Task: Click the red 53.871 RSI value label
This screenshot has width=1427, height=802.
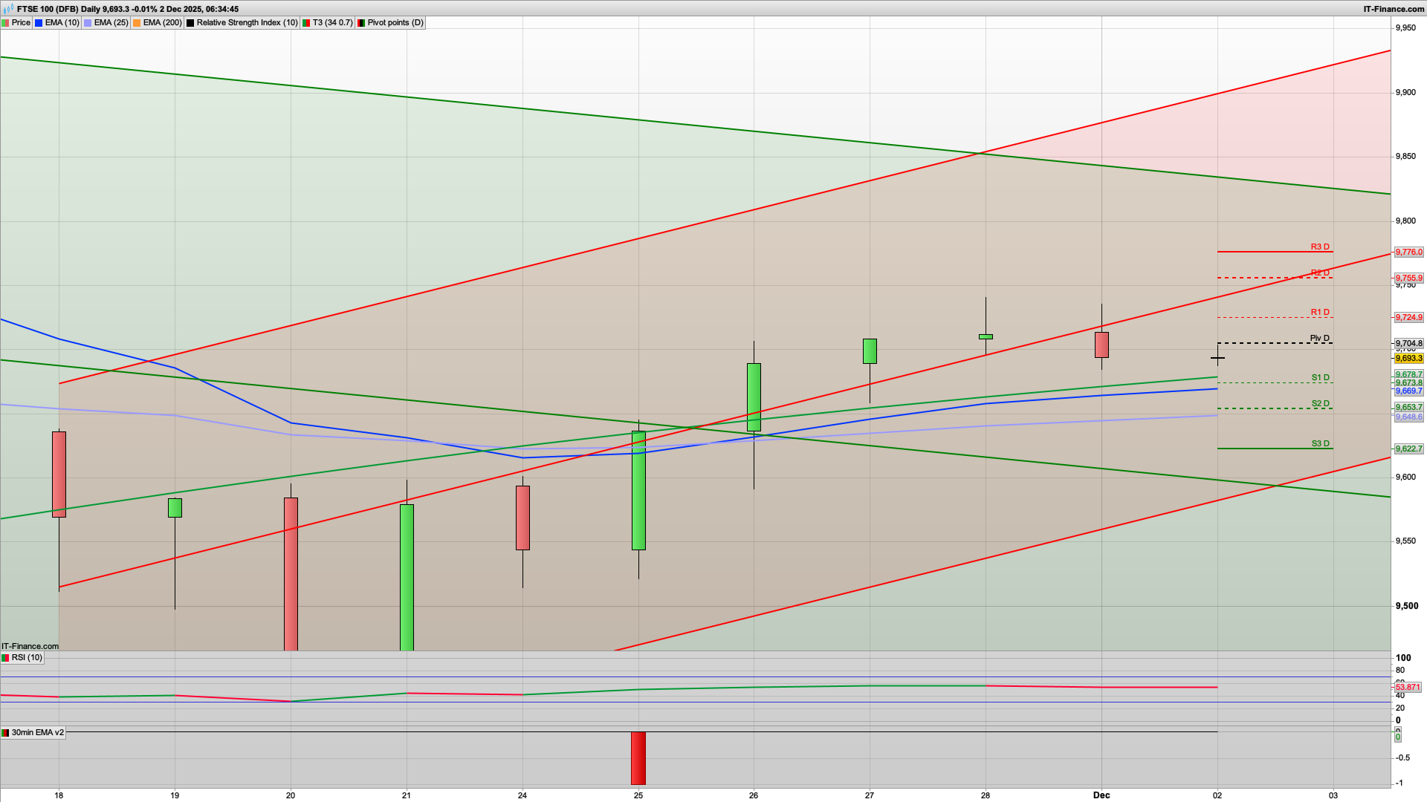Action: point(1408,688)
